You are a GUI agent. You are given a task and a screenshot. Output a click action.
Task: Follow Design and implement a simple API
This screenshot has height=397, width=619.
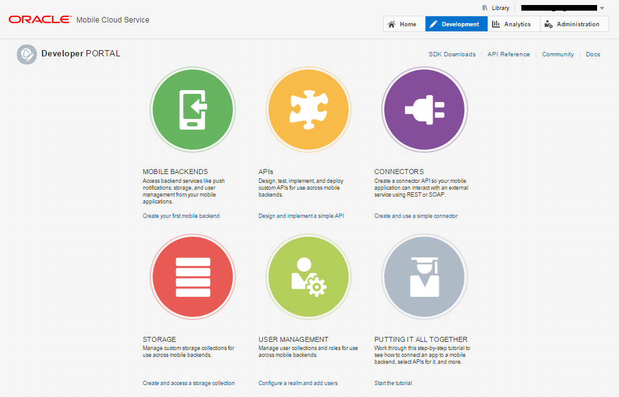tap(301, 216)
